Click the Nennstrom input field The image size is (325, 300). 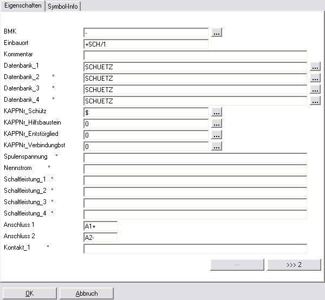pos(195,169)
